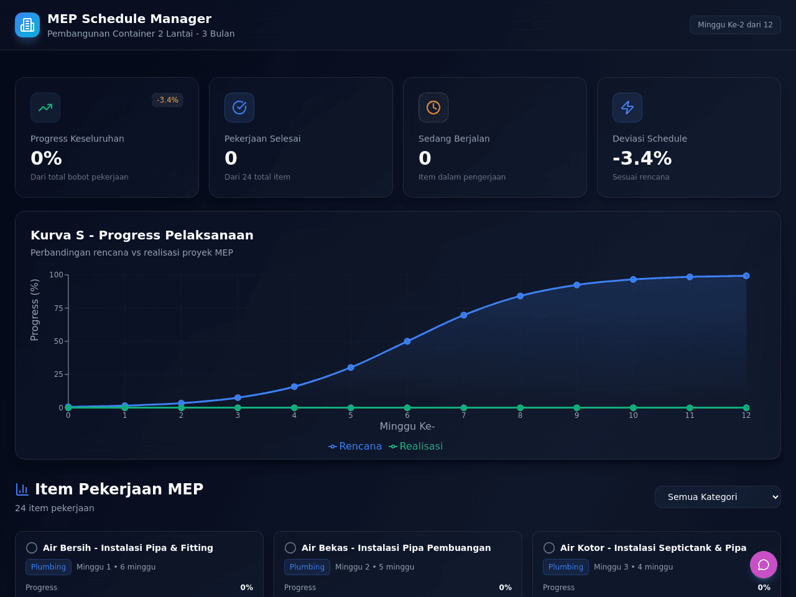This screenshot has height=597, width=796.
Task: Click Rencana data point at week 12
Action: [746, 275]
